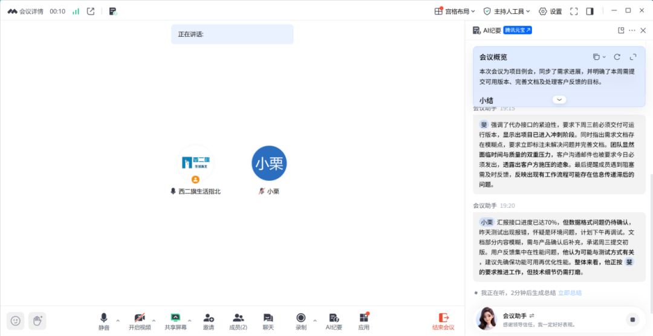The width and height of the screenshot is (653, 336).
Task: Click the 斐 name tag in 19:15 summary
Action: click(x=484, y=124)
